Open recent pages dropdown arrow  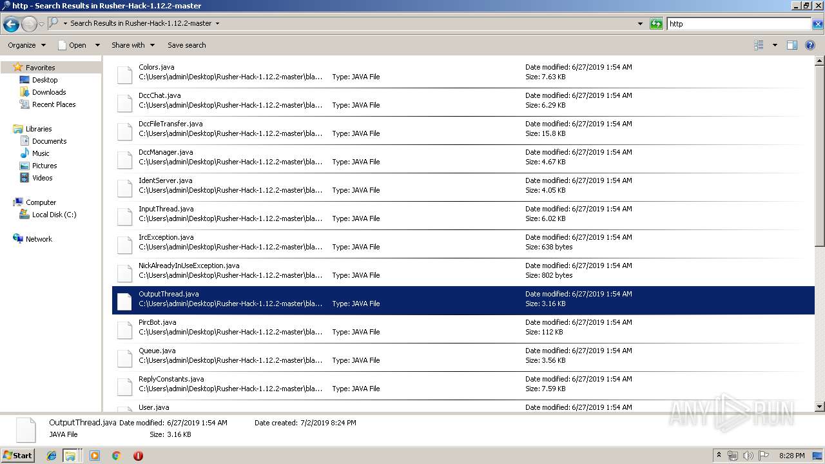(x=41, y=24)
